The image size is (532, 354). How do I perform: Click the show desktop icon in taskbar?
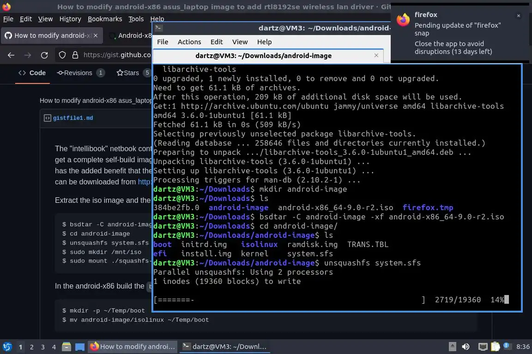click(80, 347)
